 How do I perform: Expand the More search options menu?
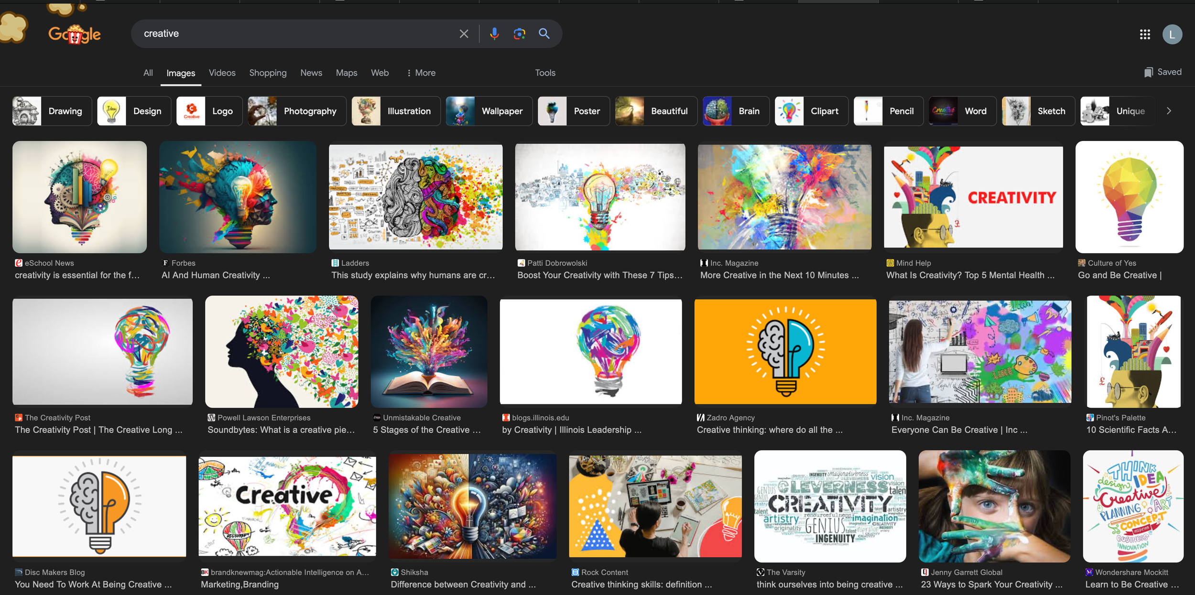pyautogui.click(x=421, y=73)
